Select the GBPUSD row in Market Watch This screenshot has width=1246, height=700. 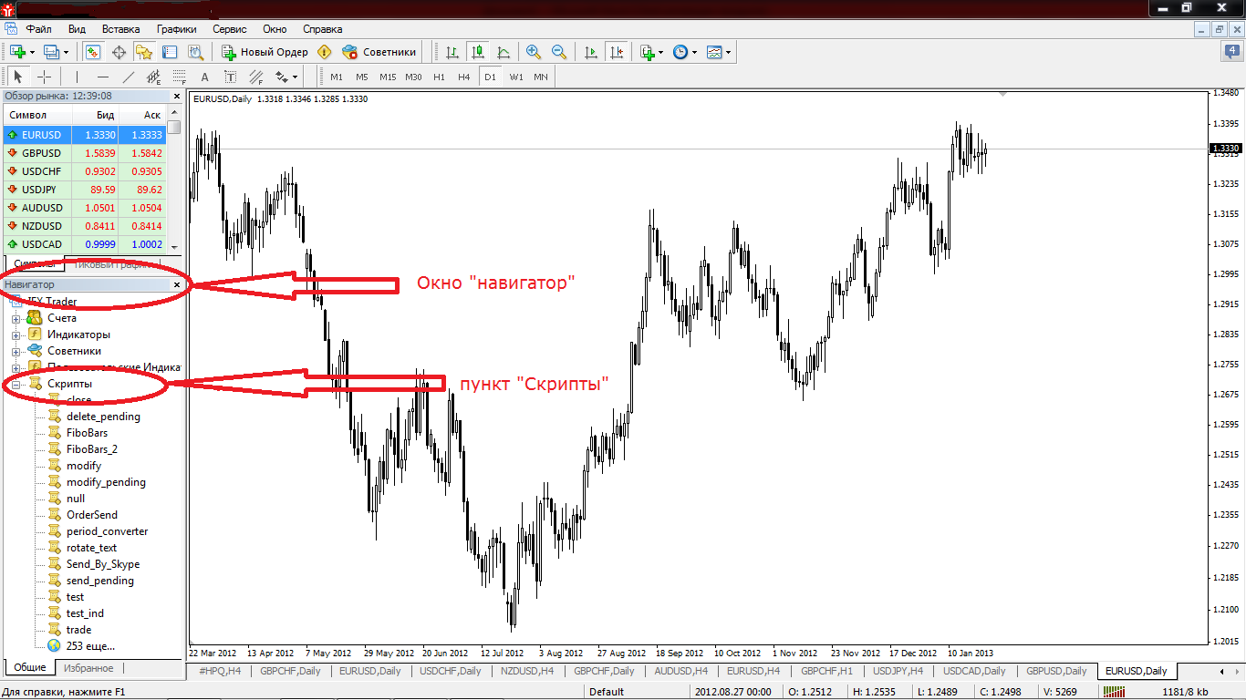coord(84,153)
